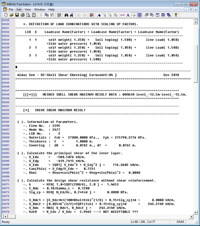Click the Replace 'a·b' icon
Viewport: 200px width, 226px height.
[x=122, y=15]
